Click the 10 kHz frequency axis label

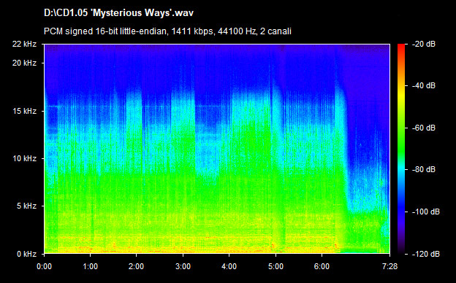[24, 158]
